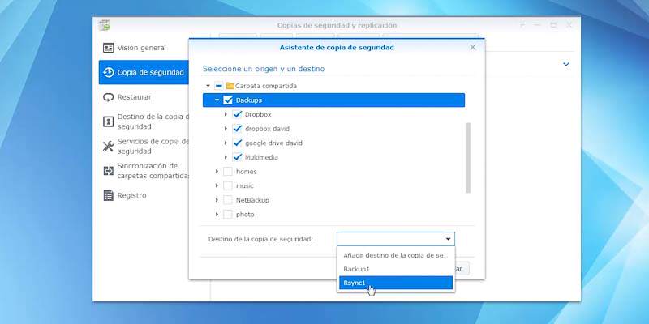Toggle the Carpeta compartida checkbox
Viewport: 649px width, 324px height.
219,86
